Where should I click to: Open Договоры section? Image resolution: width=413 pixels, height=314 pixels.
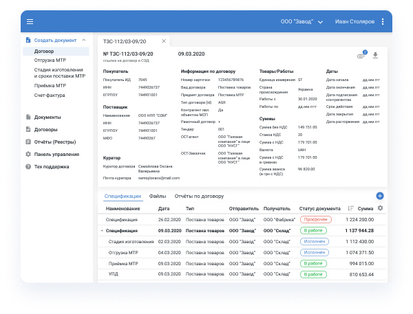click(x=46, y=130)
